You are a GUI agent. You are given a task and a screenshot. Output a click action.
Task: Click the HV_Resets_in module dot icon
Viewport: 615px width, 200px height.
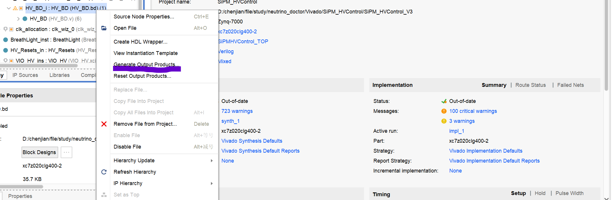(x=5, y=50)
